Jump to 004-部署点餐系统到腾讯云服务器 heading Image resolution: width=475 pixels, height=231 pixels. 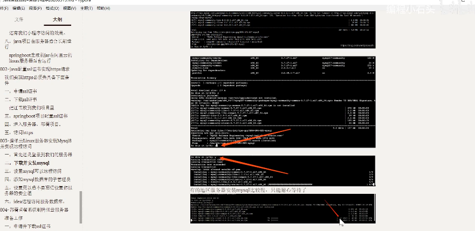[34, 209]
